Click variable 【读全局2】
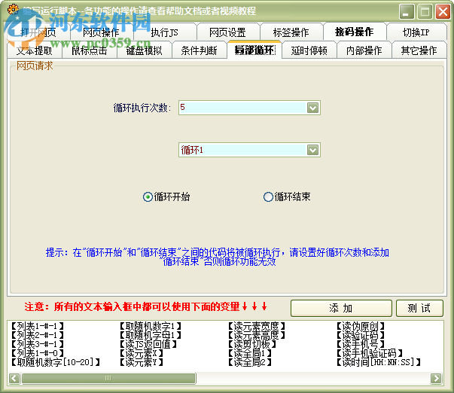The width and height of the screenshot is (454, 393). point(250,362)
